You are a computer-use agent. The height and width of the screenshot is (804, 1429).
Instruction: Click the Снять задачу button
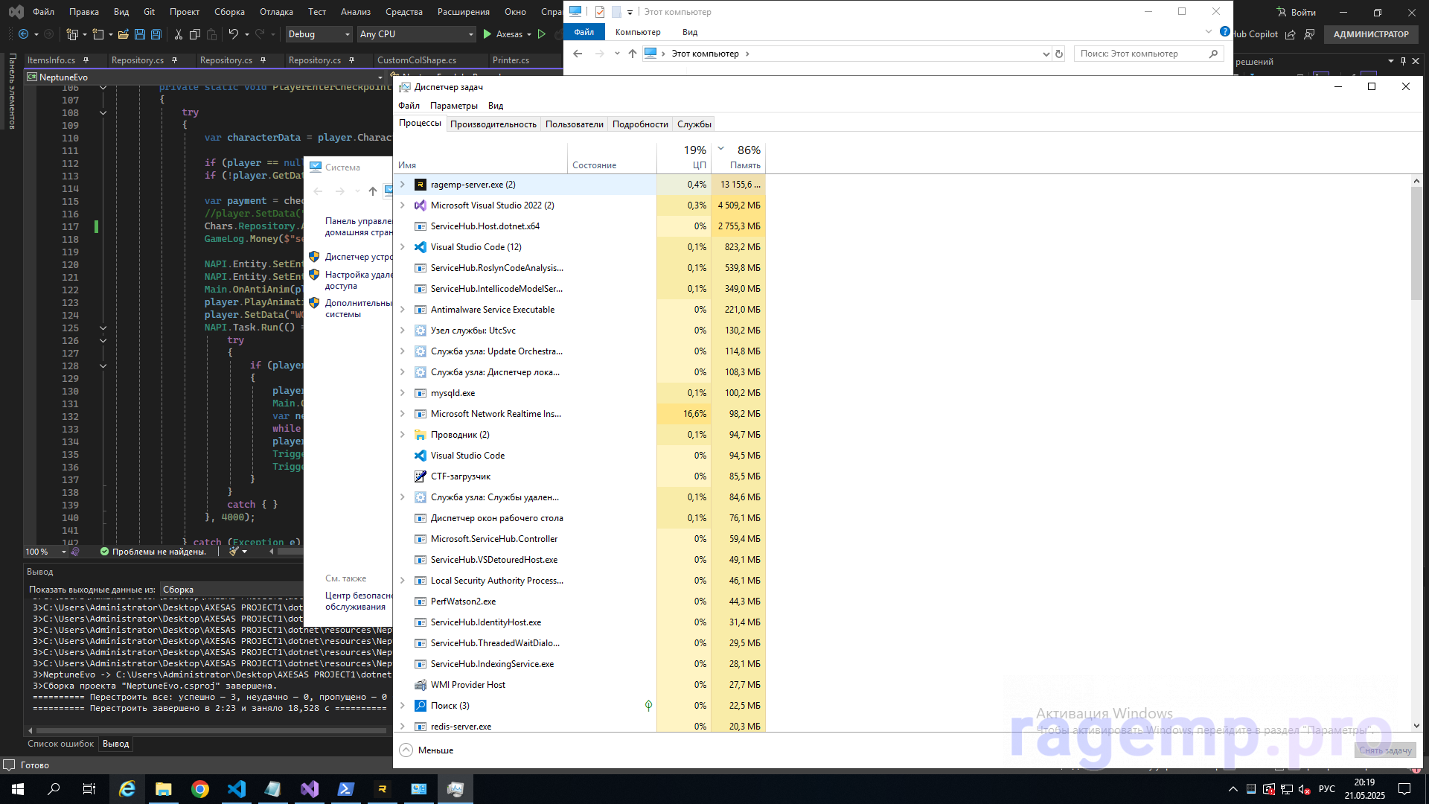point(1384,750)
